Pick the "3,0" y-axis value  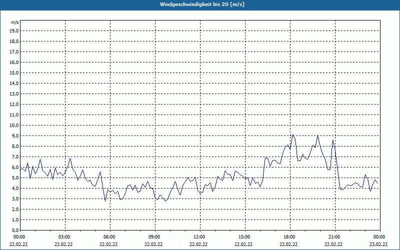15,198
